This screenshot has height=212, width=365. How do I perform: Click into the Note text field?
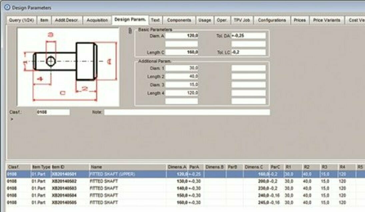(187, 112)
